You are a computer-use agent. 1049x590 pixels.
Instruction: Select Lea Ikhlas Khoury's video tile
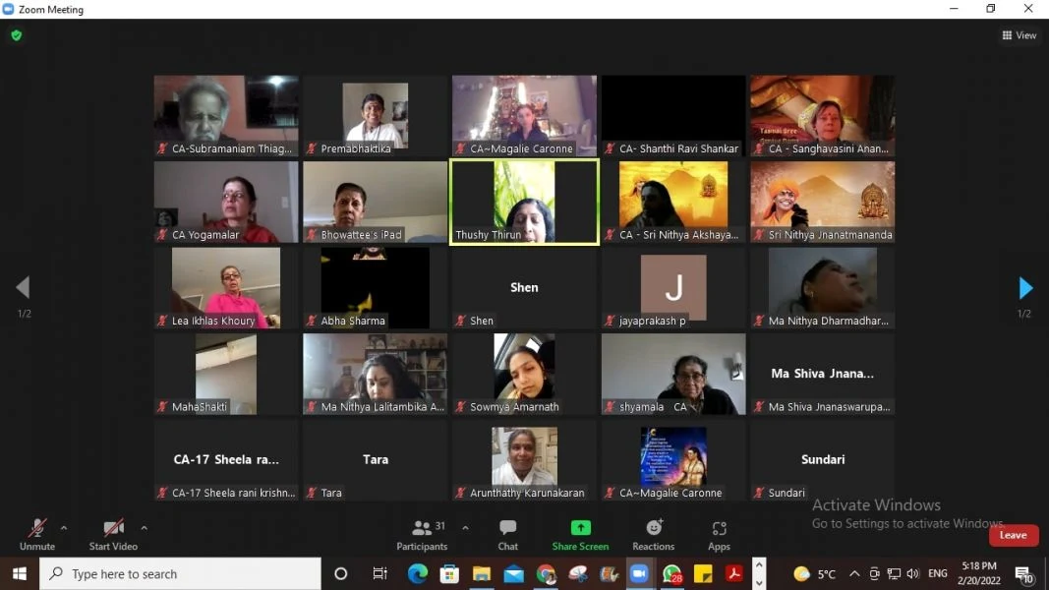tap(226, 288)
